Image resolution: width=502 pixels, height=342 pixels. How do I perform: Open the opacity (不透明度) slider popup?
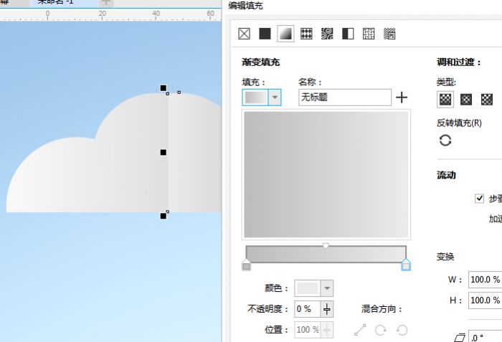coord(327,309)
